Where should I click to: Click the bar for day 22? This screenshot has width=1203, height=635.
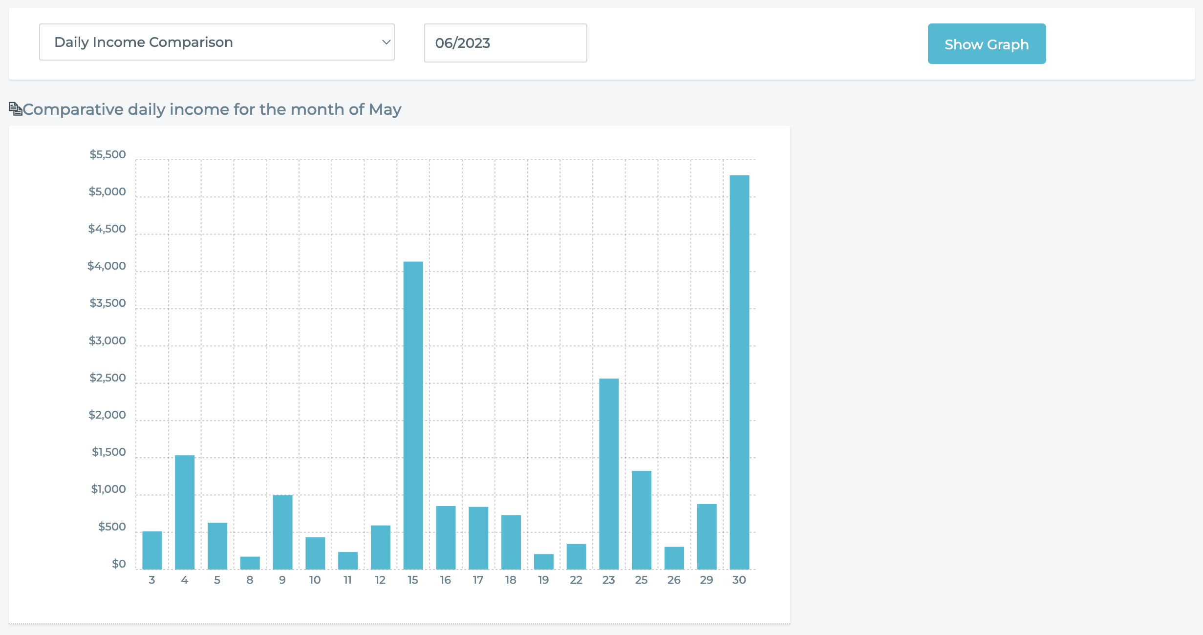(577, 557)
